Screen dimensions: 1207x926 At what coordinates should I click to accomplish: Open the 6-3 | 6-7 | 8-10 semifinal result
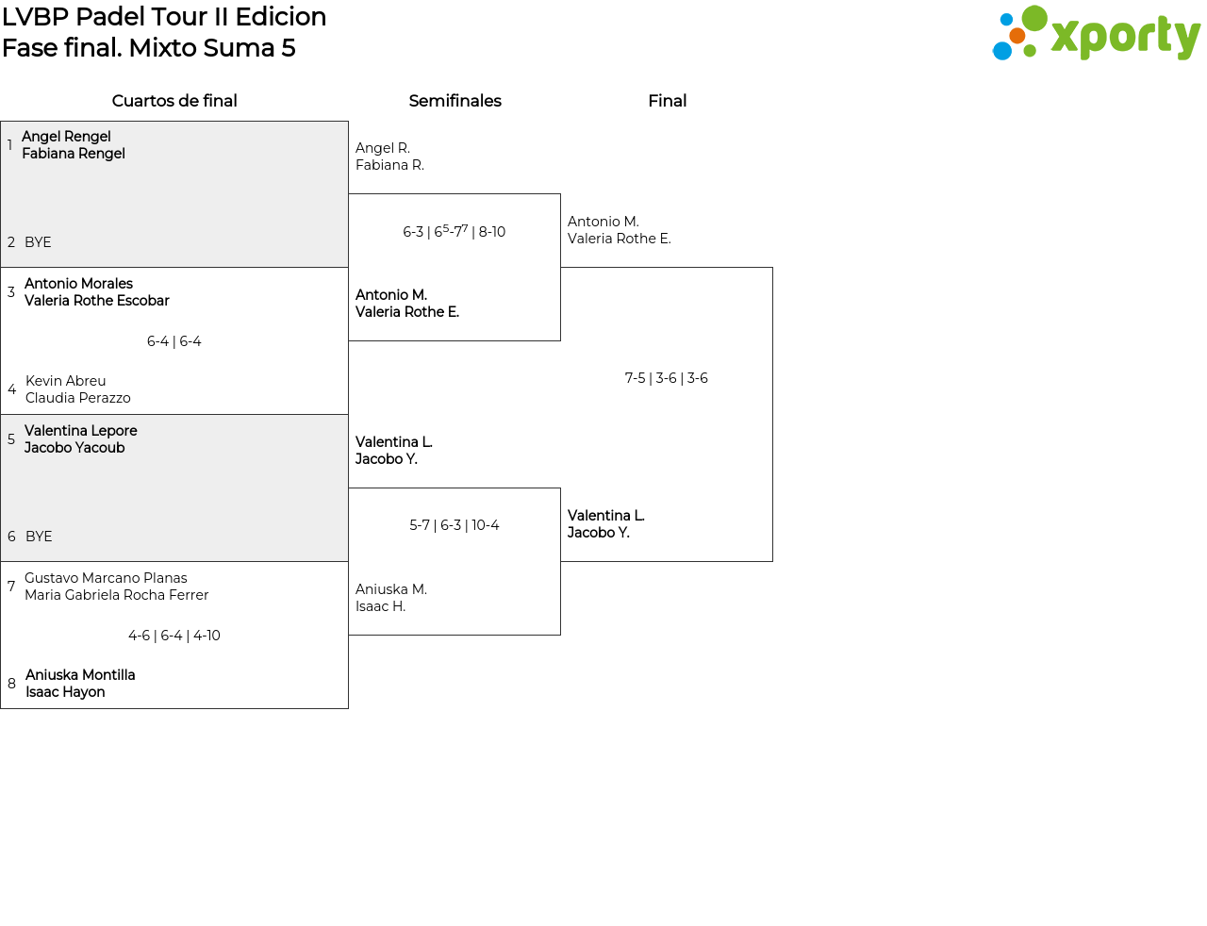click(x=455, y=232)
